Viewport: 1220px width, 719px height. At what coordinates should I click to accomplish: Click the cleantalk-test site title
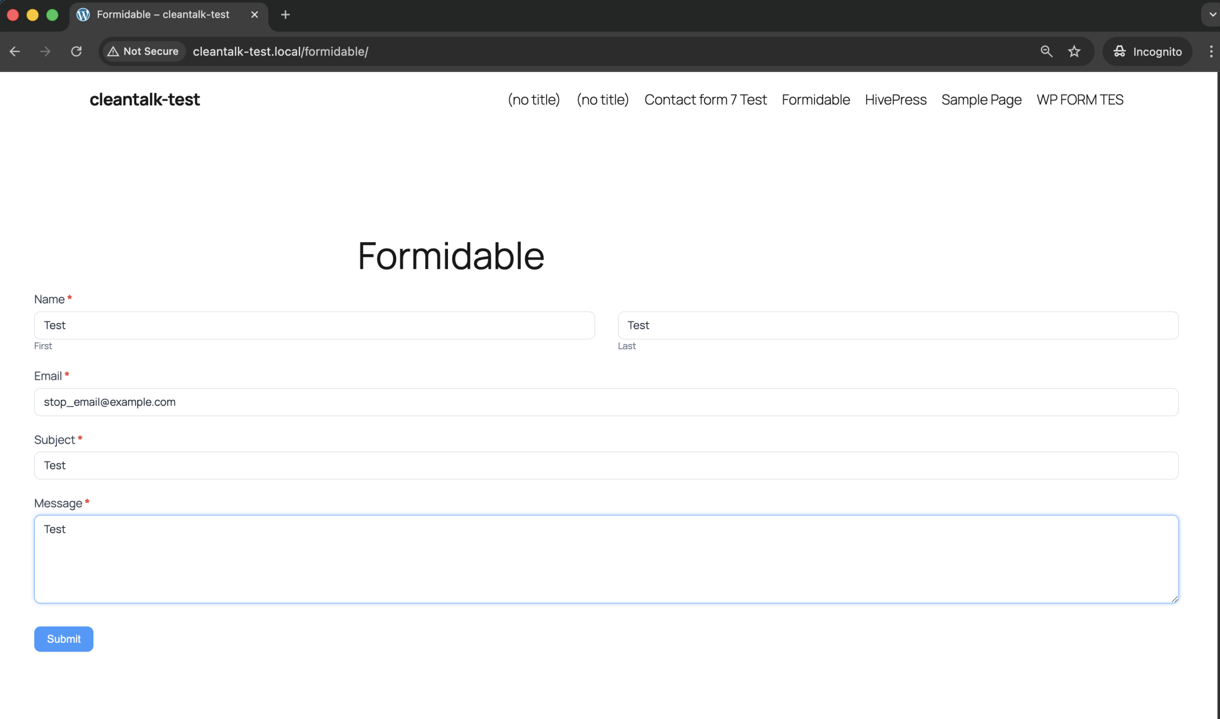click(x=144, y=100)
